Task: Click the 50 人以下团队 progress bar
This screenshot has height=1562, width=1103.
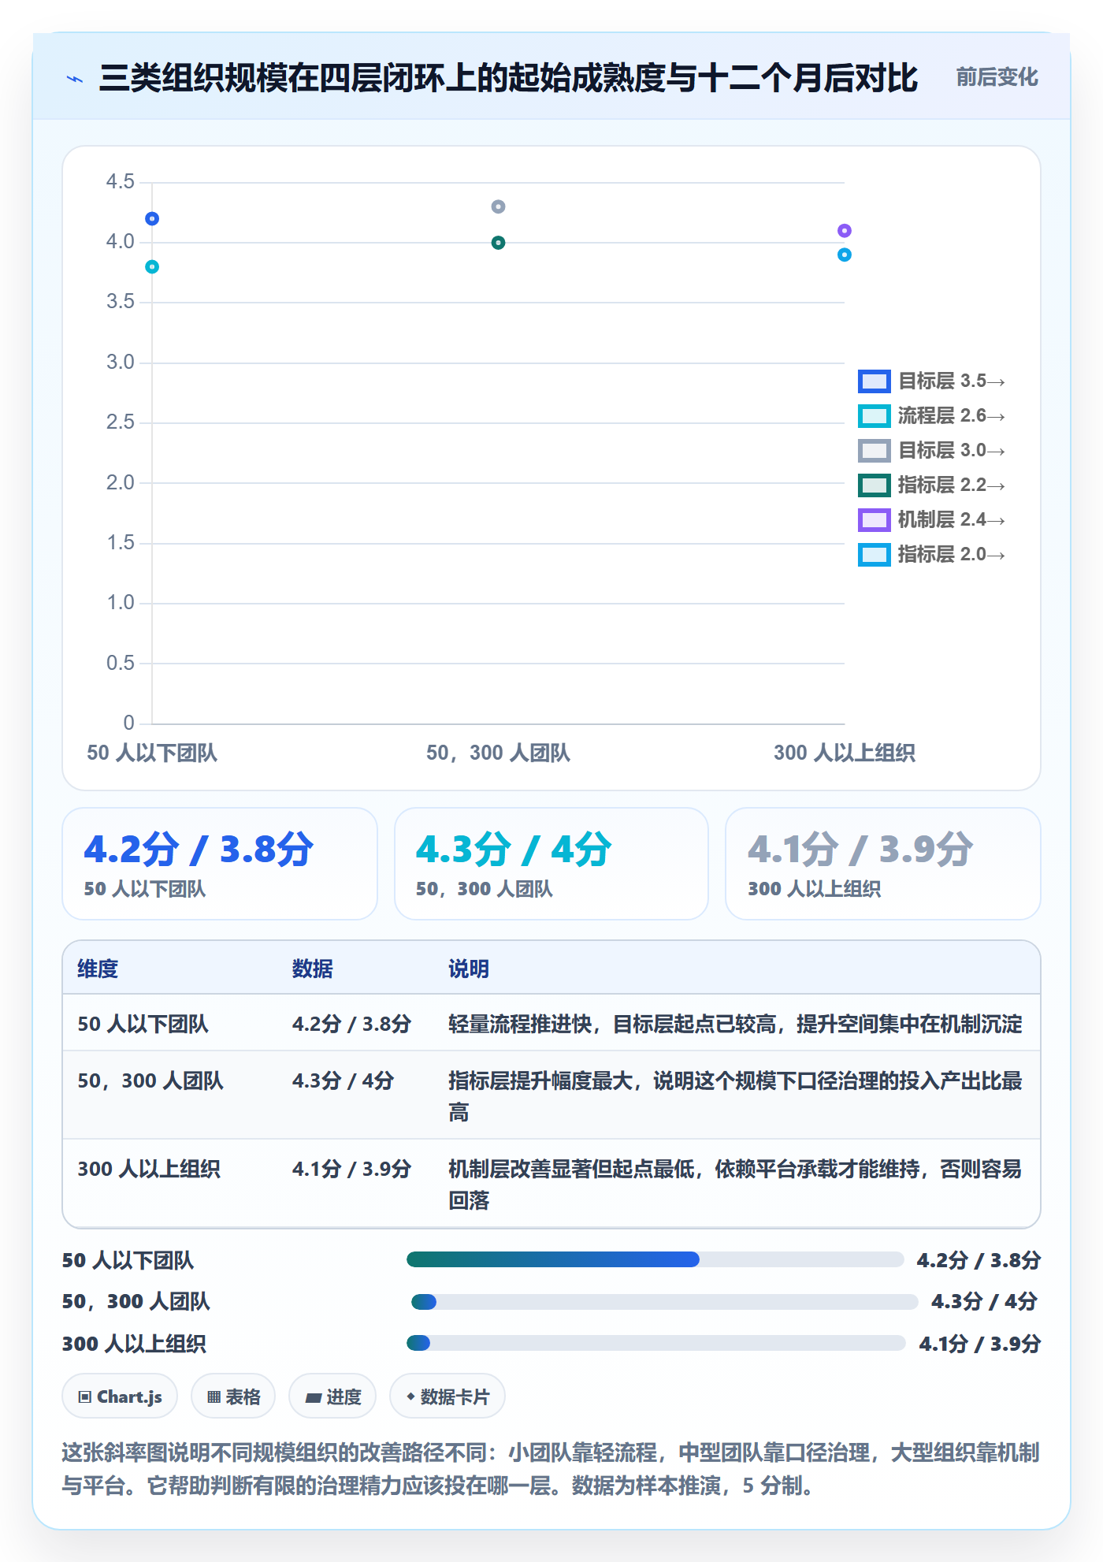Action: click(655, 1259)
